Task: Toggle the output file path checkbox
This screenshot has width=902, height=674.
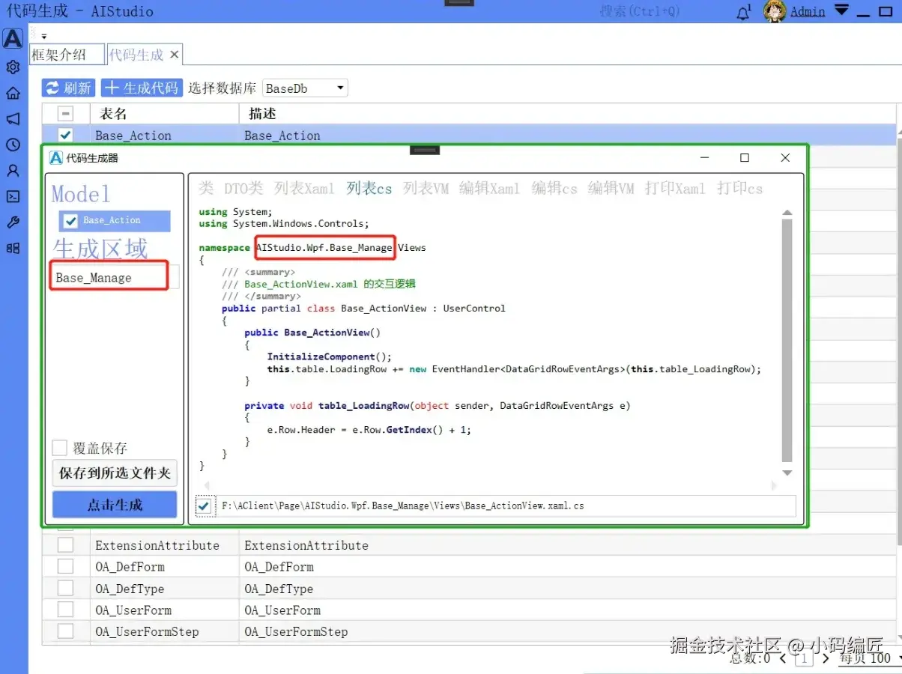Action: coord(203,506)
